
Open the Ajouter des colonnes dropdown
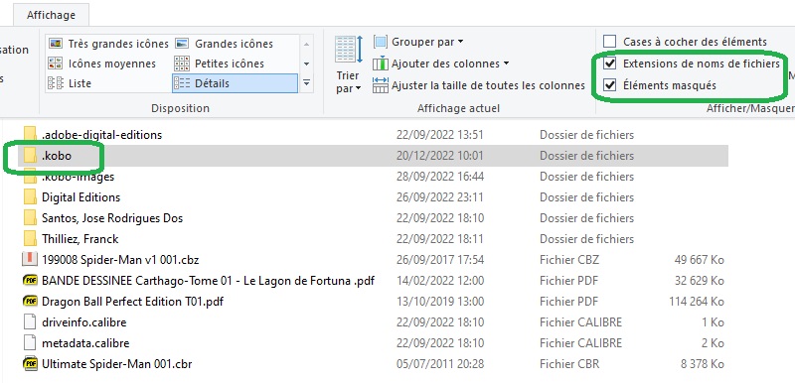(440, 64)
